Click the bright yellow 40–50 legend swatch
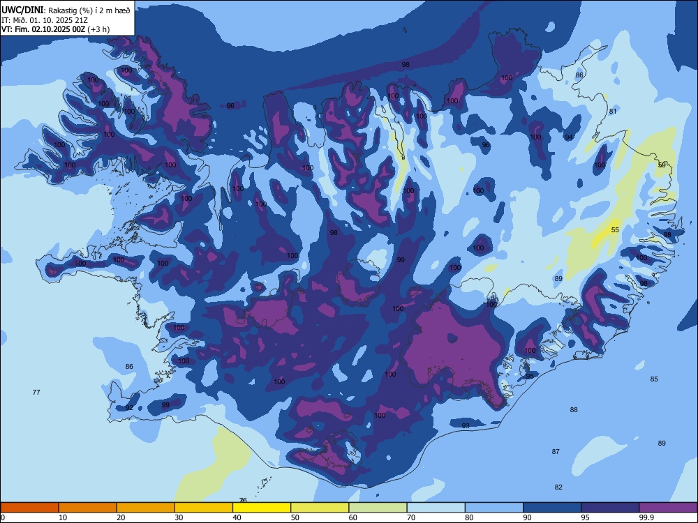Image resolution: width=698 pixels, height=523 pixels. click(262, 508)
